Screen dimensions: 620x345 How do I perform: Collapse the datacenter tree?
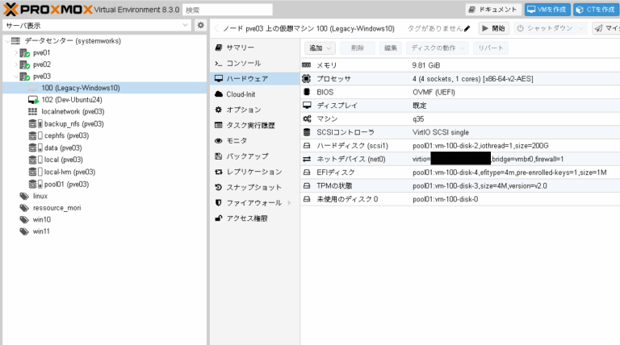7,41
